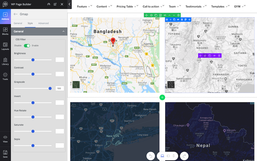This screenshot has height=161, width=257.
Task: Collapse the sidebar panel with the arrow
Action: [x=70, y=4]
